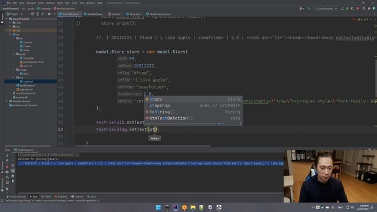The width and height of the screenshot is (377, 212).
Task: Click the rerun icon in top toolbar
Action: pos(342,8)
